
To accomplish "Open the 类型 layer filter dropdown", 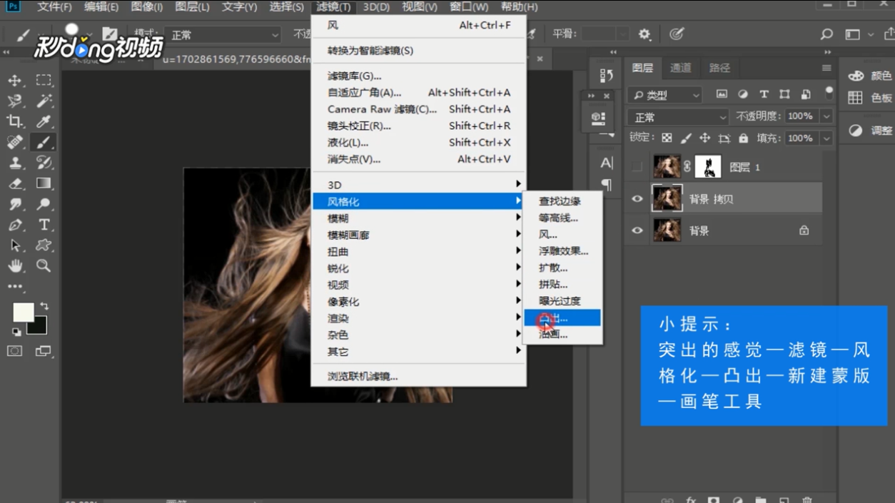I will tap(665, 95).
